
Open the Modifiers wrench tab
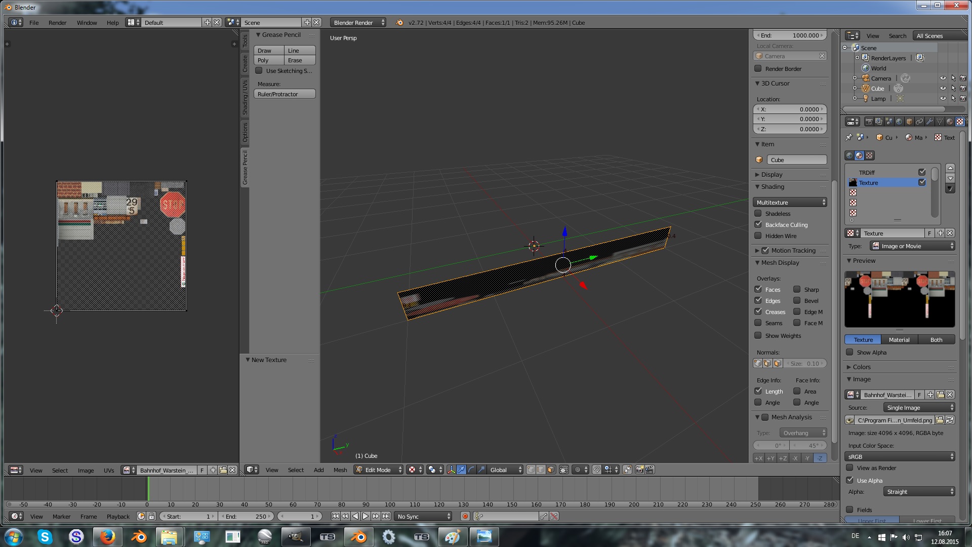click(x=929, y=122)
